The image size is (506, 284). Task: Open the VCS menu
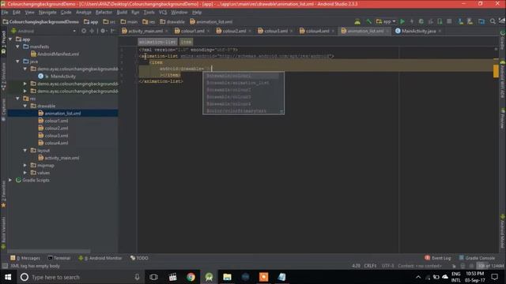tap(163, 13)
